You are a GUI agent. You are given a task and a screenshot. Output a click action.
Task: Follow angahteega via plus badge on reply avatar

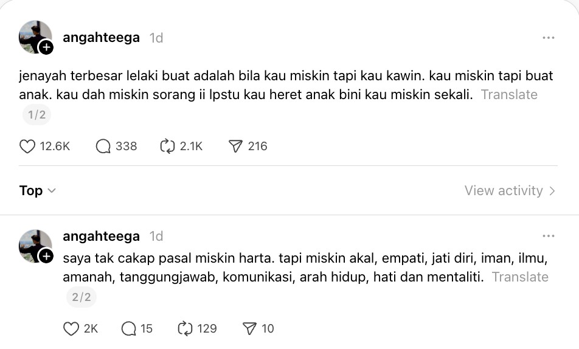click(46, 256)
